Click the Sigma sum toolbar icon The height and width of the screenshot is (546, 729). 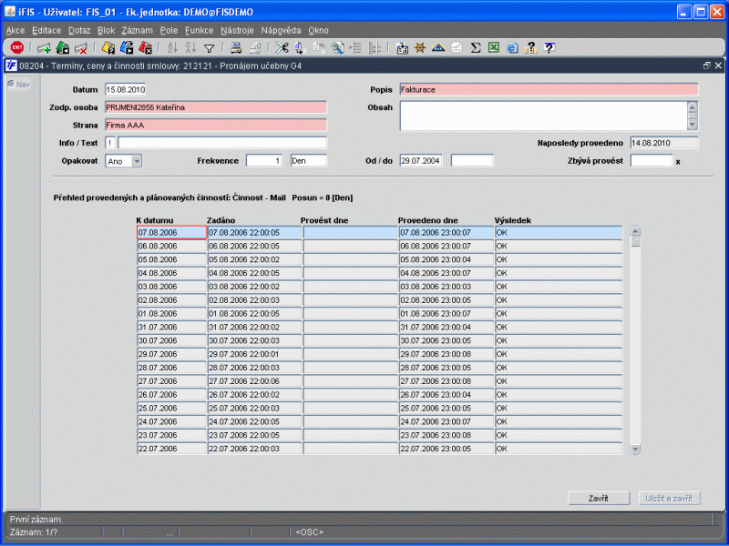pyautogui.click(x=475, y=47)
